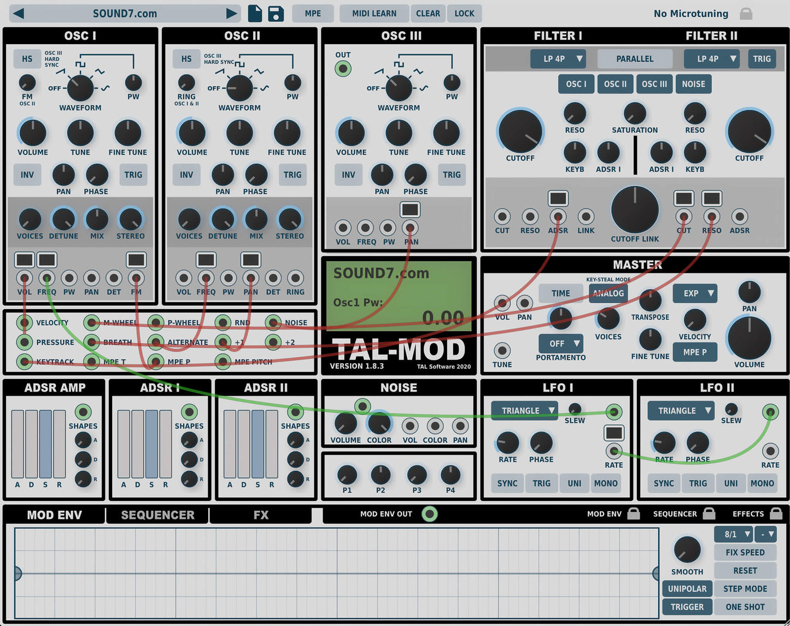Click the Microtuning lock icon
The image size is (790, 626).
click(x=746, y=13)
